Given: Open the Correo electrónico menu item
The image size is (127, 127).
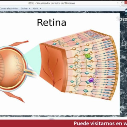Looking at the screenshot, I should point(9,8).
